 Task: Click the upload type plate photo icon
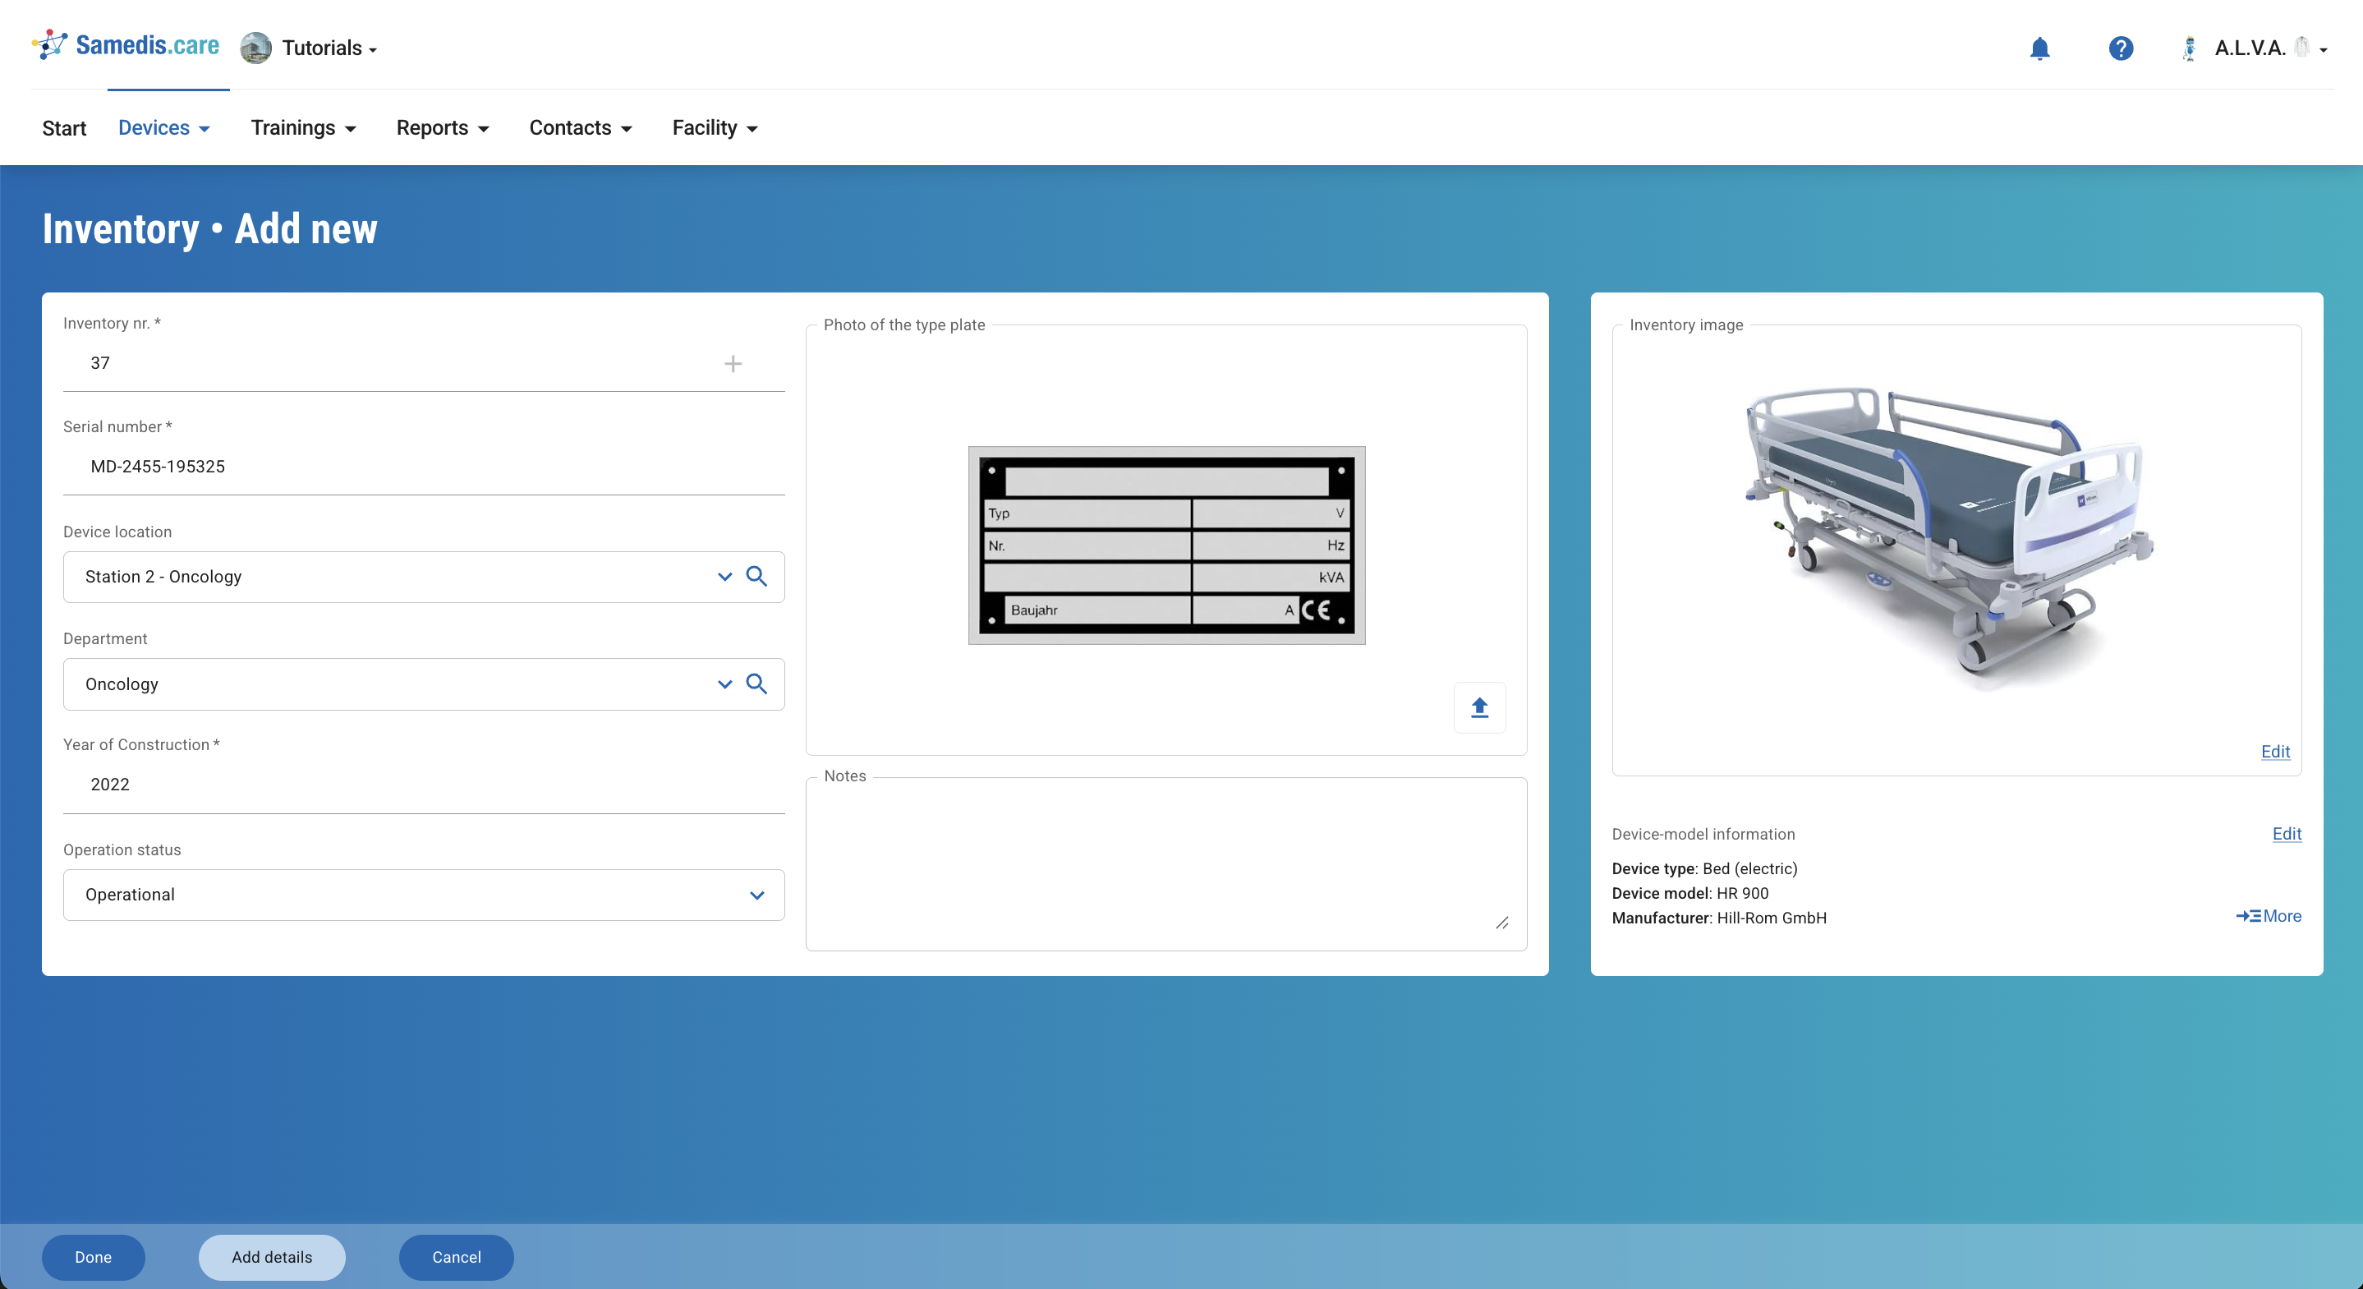[1478, 707]
